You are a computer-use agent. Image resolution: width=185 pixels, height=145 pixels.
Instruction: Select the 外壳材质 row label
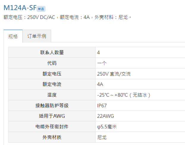[52, 137]
